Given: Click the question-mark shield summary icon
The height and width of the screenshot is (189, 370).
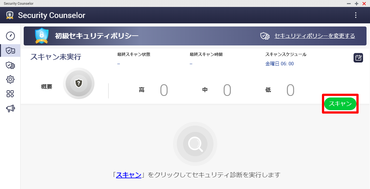Looking at the screenshot, I should [x=78, y=83].
